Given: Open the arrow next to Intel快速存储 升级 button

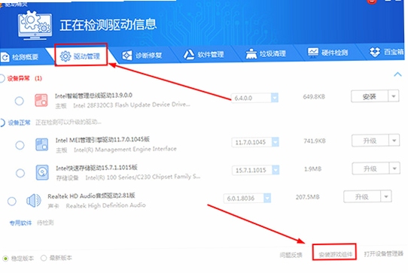Looking at the screenshot, I should [x=394, y=168].
